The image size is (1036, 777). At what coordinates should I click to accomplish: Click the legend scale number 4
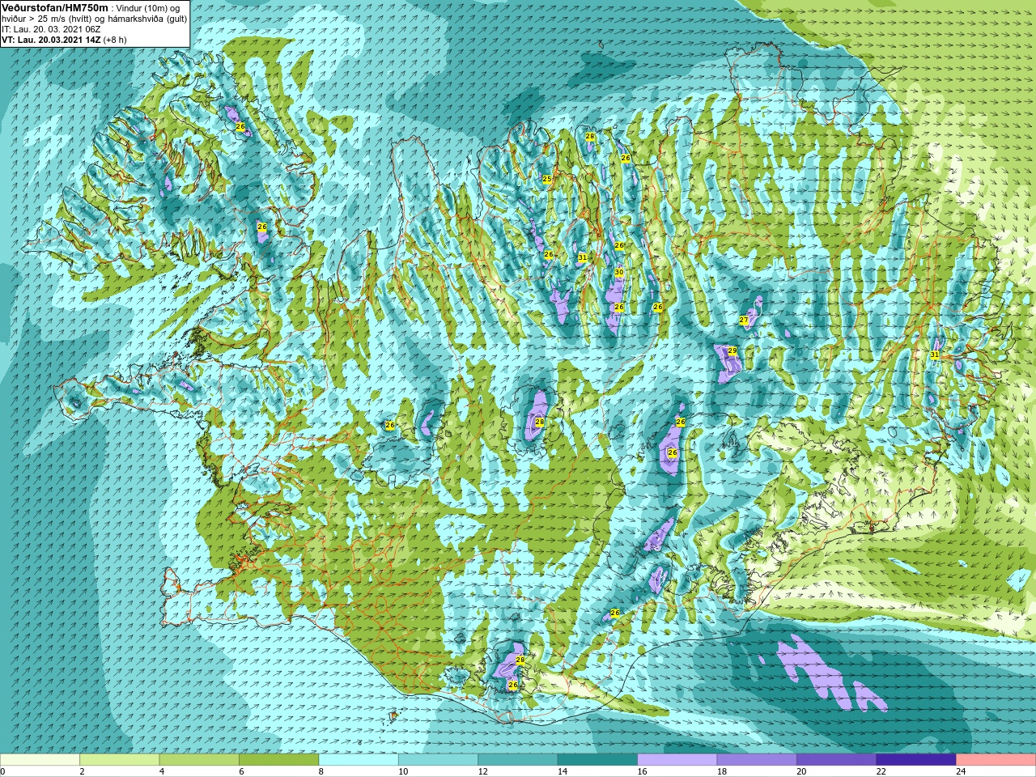pos(161,771)
